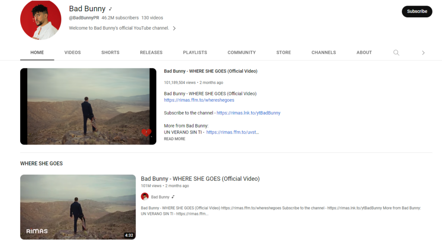
Task: Click the Bad Bunny channel name heading
Action: click(x=87, y=9)
